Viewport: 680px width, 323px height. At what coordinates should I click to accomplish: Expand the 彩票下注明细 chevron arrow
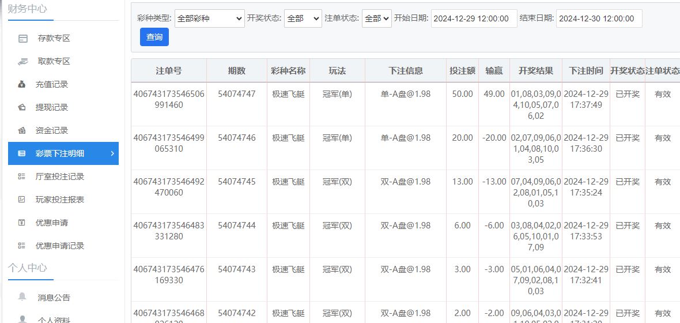(x=112, y=153)
